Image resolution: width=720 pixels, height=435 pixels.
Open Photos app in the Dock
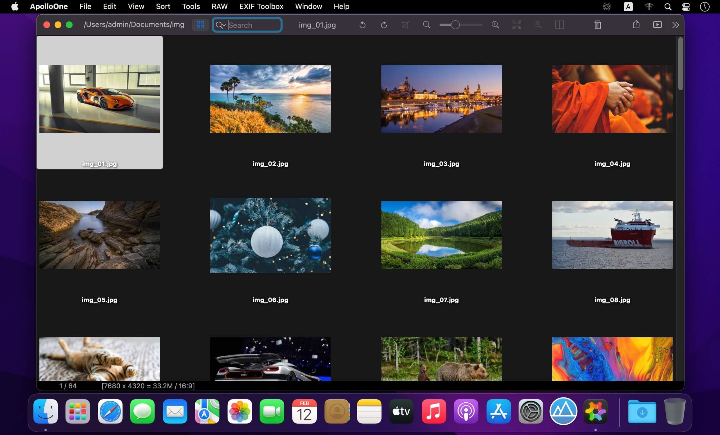[240, 411]
